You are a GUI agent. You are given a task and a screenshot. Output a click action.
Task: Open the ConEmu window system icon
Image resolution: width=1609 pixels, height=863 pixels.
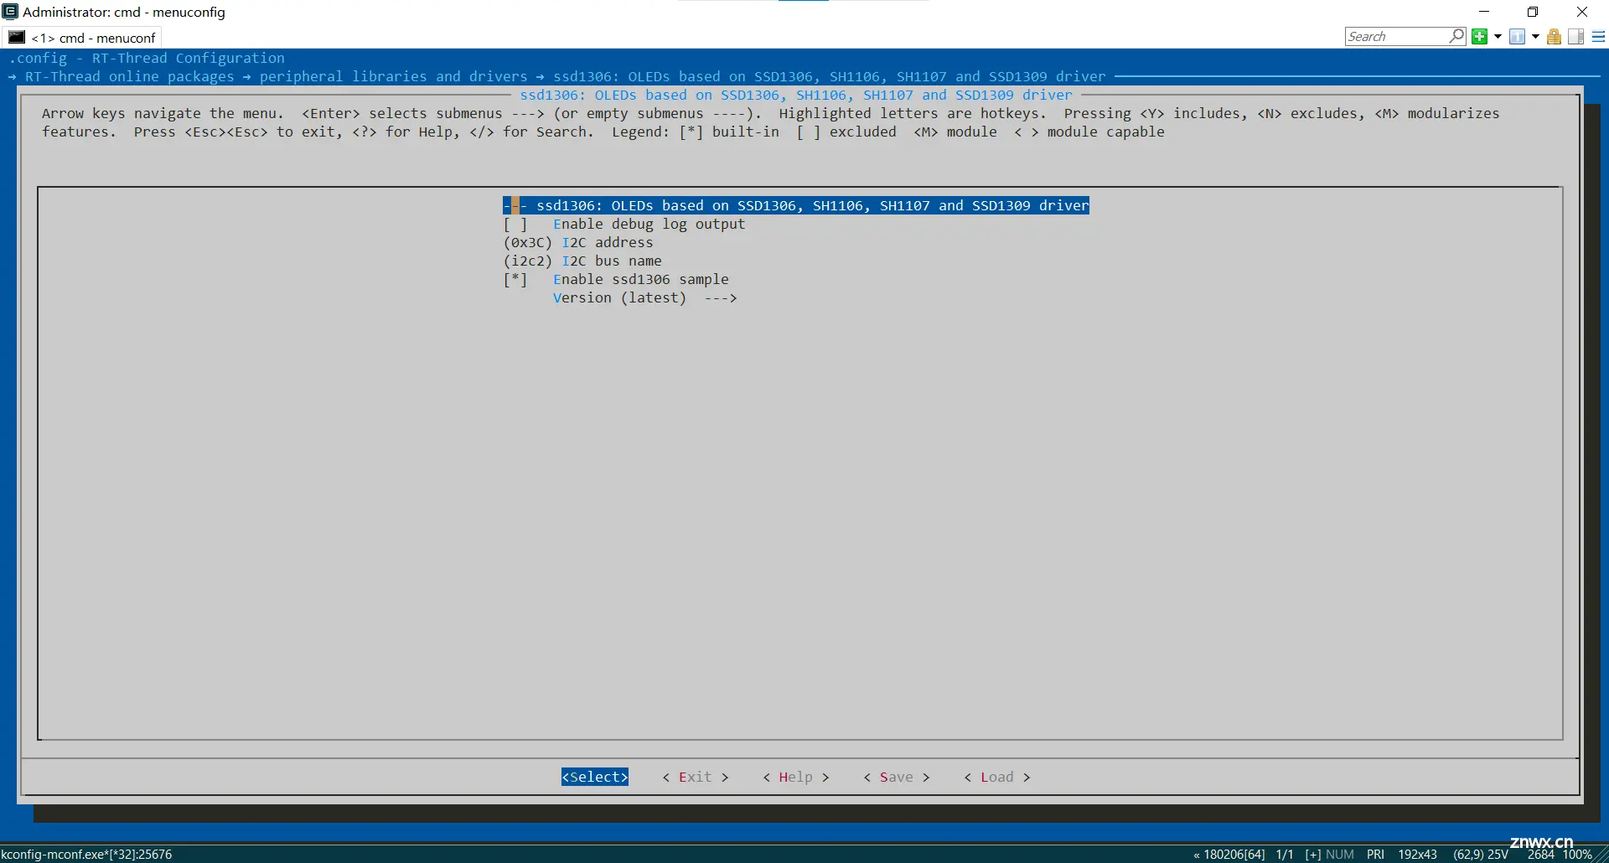pos(10,12)
